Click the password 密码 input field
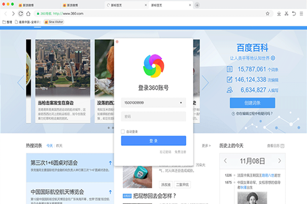 click(153, 116)
